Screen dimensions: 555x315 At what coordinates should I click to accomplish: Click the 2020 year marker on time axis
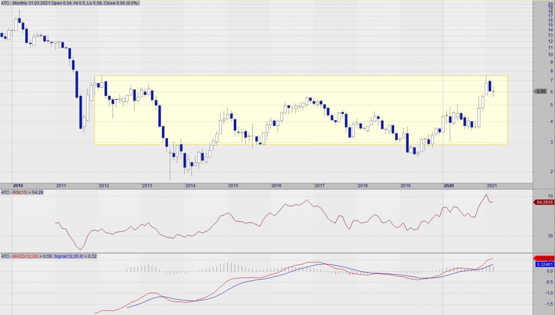pos(449,186)
